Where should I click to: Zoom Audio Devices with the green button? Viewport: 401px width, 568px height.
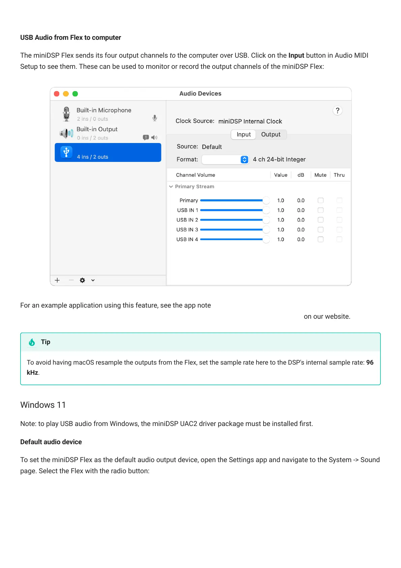coord(75,94)
